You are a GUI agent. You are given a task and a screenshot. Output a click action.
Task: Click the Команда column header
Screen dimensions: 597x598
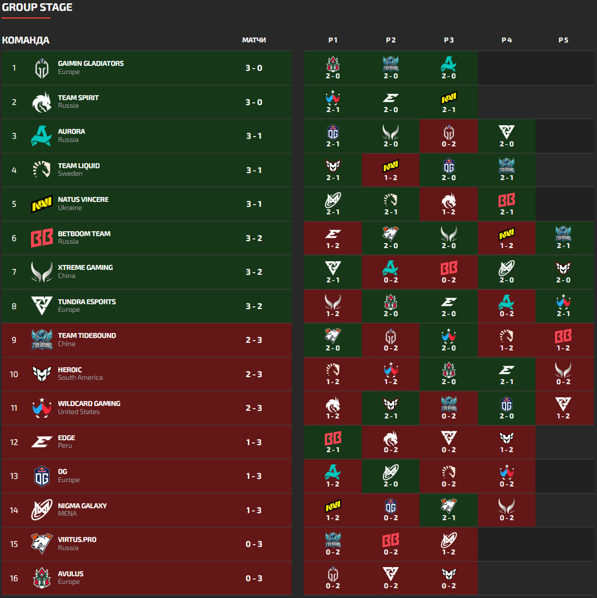pos(26,40)
